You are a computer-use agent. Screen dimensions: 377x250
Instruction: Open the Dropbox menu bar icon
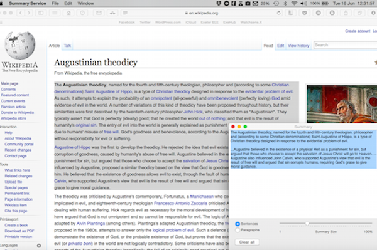[x=219, y=3]
